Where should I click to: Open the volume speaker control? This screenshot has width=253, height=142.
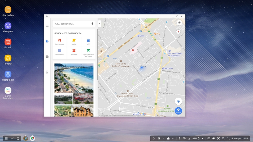[x=214, y=138]
